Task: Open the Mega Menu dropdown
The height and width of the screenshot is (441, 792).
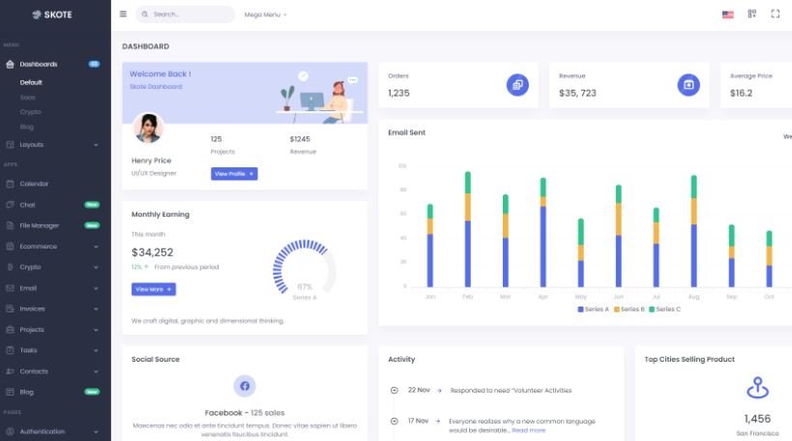Action: (266, 15)
